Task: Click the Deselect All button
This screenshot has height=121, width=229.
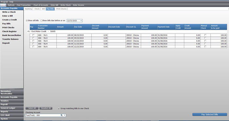Action: [x=46, y=108]
